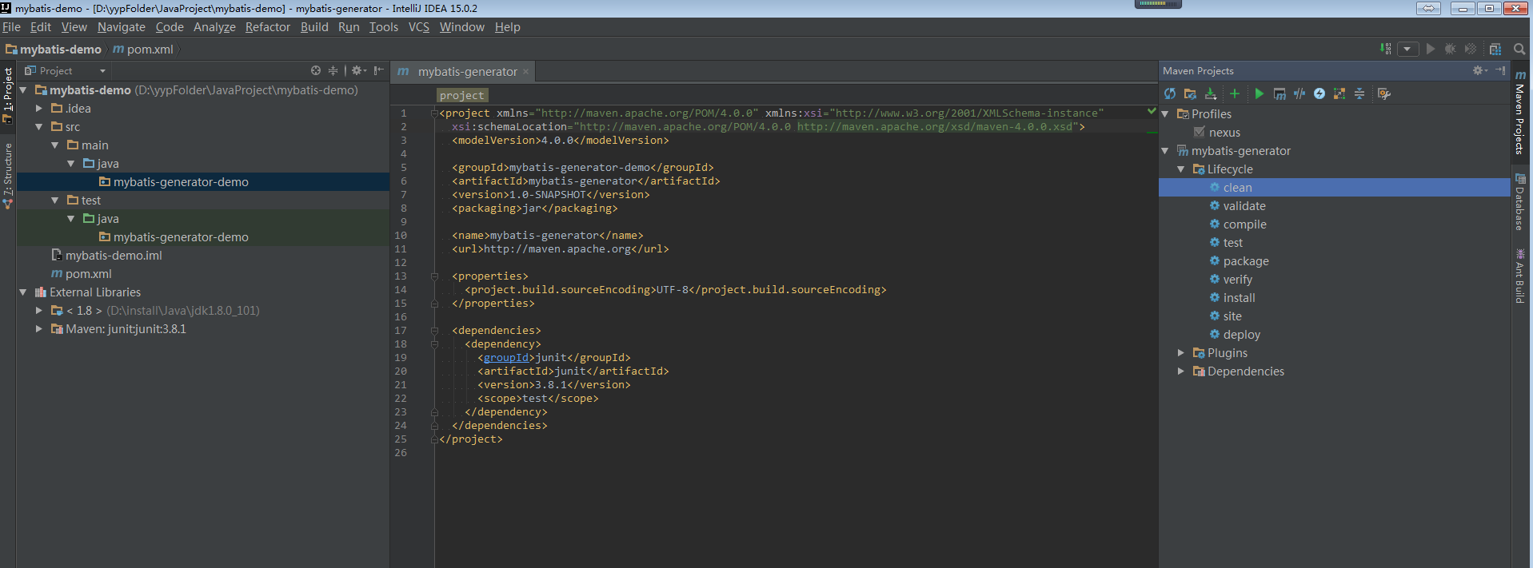Open Project panel gear settings
1533x568 pixels.
point(359,71)
